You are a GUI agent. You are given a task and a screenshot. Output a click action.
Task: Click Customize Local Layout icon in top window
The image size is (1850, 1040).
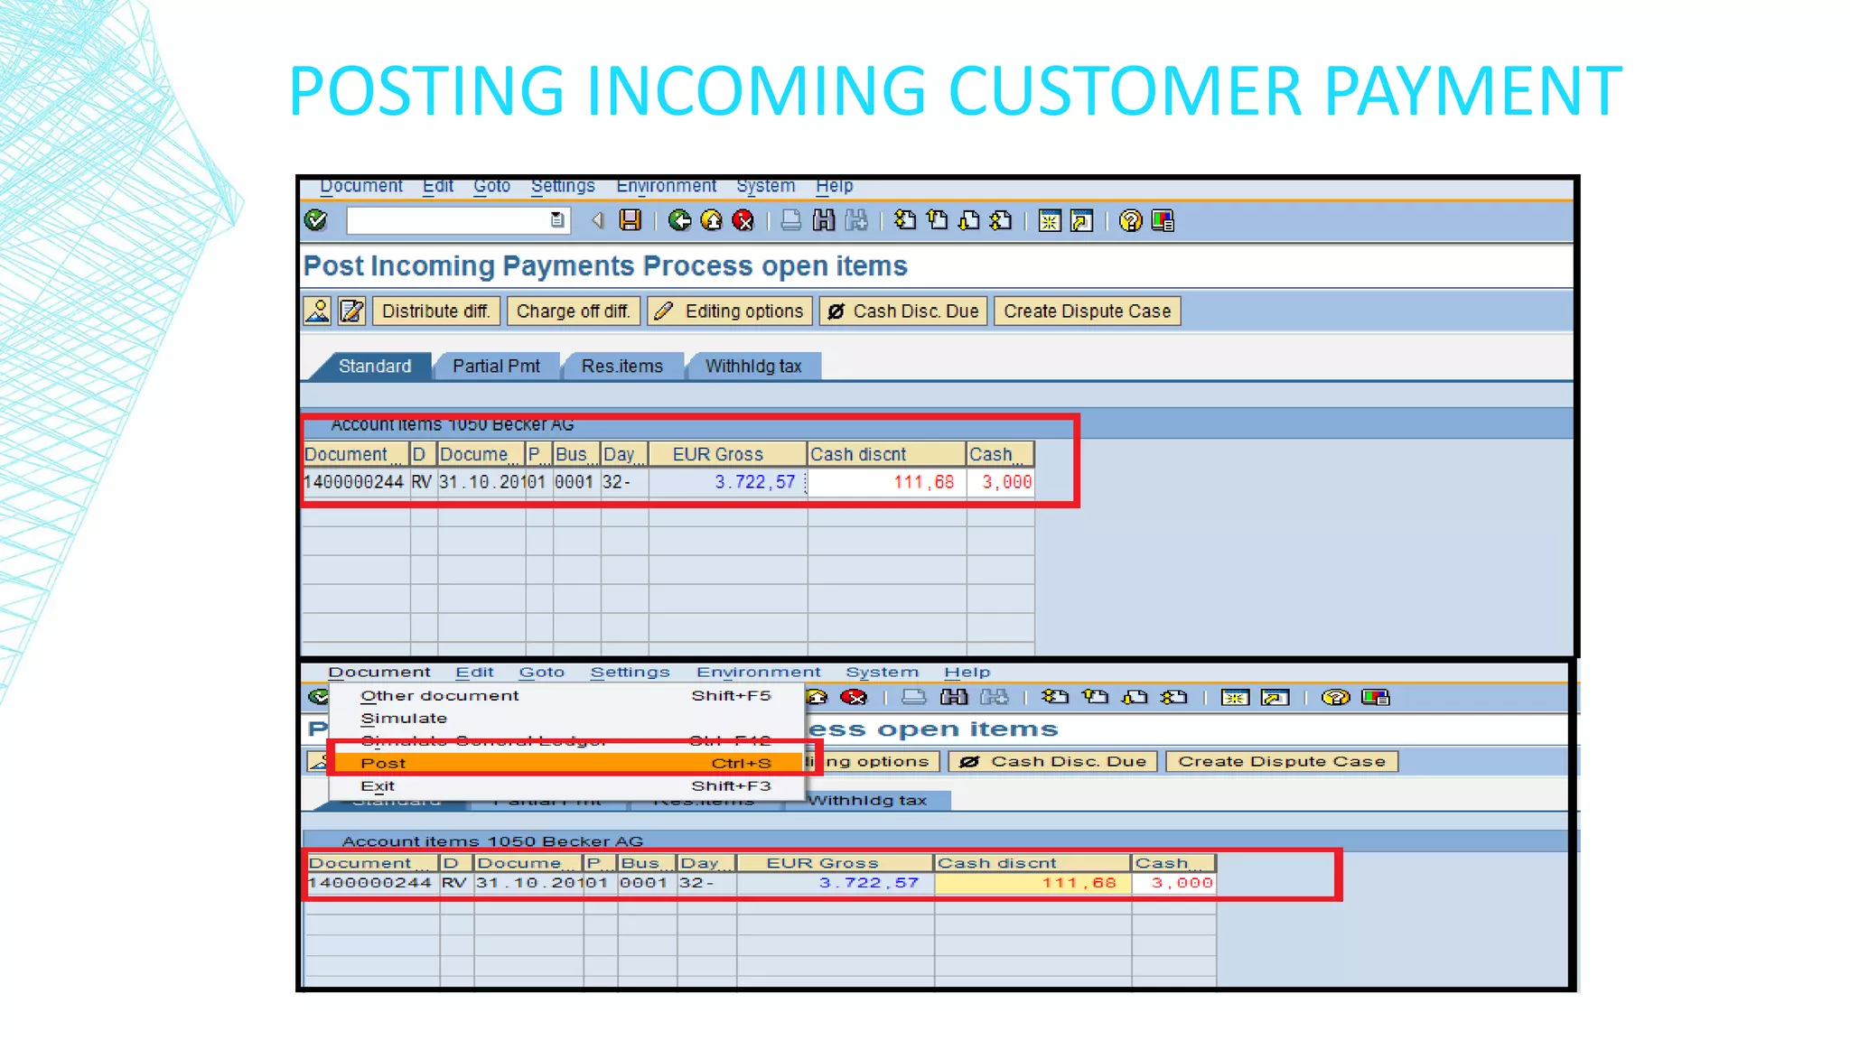pyautogui.click(x=1163, y=220)
